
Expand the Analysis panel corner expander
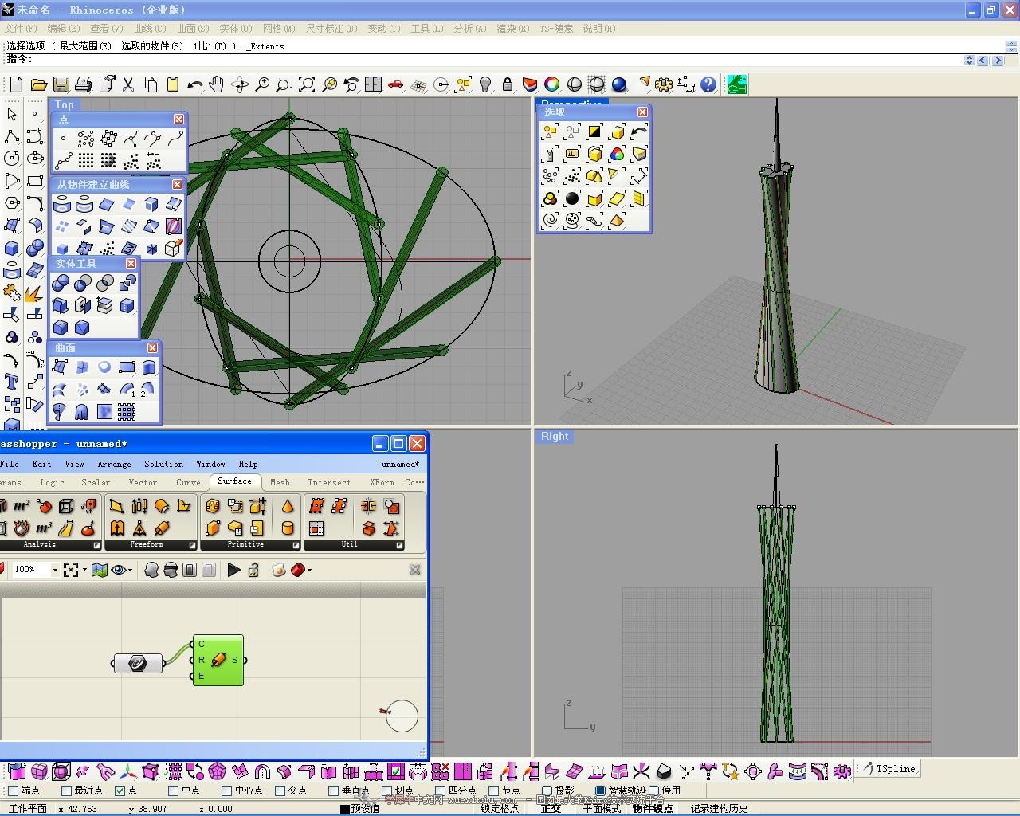point(97,546)
